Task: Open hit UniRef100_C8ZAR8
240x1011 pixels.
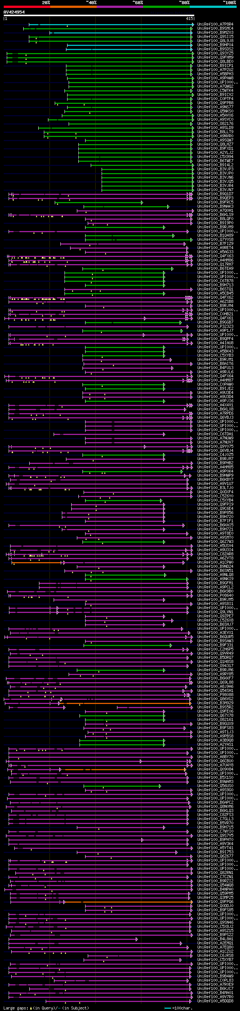Action: click(x=215, y=554)
